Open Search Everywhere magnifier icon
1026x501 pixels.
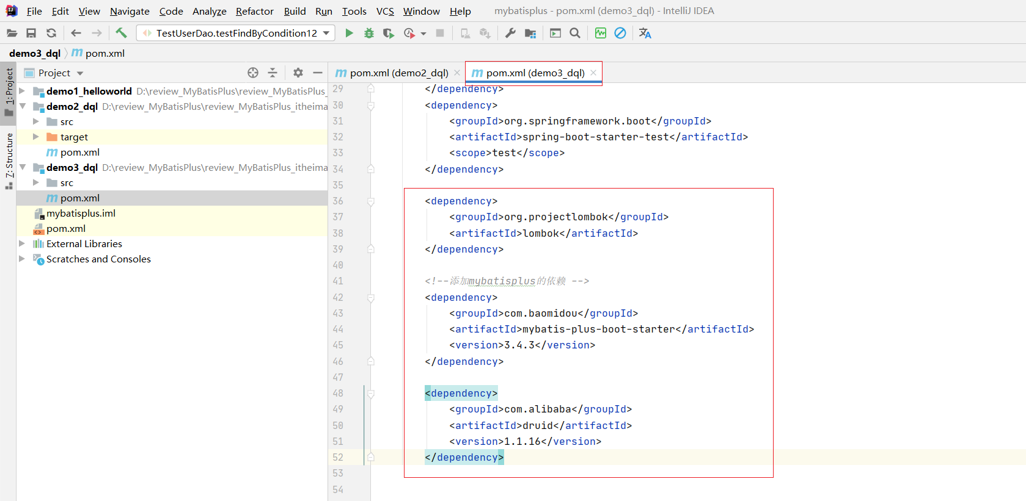point(574,33)
